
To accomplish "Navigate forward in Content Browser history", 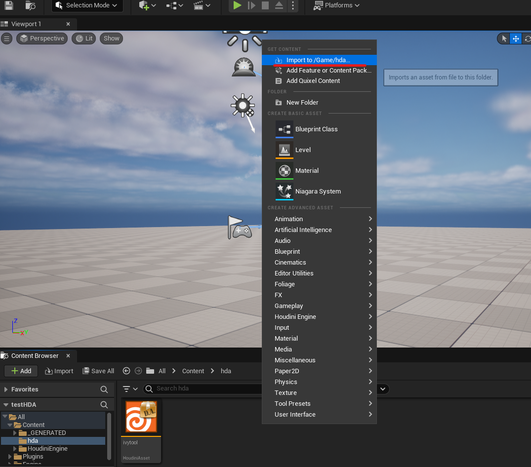I will click(138, 371).
